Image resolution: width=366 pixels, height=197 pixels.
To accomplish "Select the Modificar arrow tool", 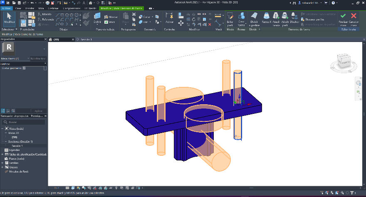I will [9, 18].
